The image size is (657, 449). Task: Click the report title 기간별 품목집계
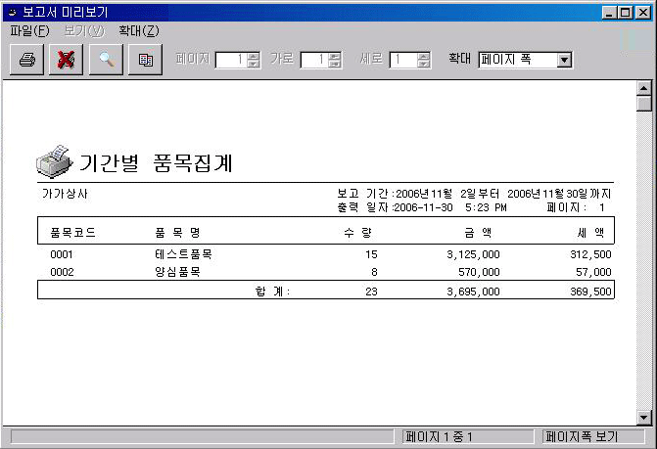(156, 162)
